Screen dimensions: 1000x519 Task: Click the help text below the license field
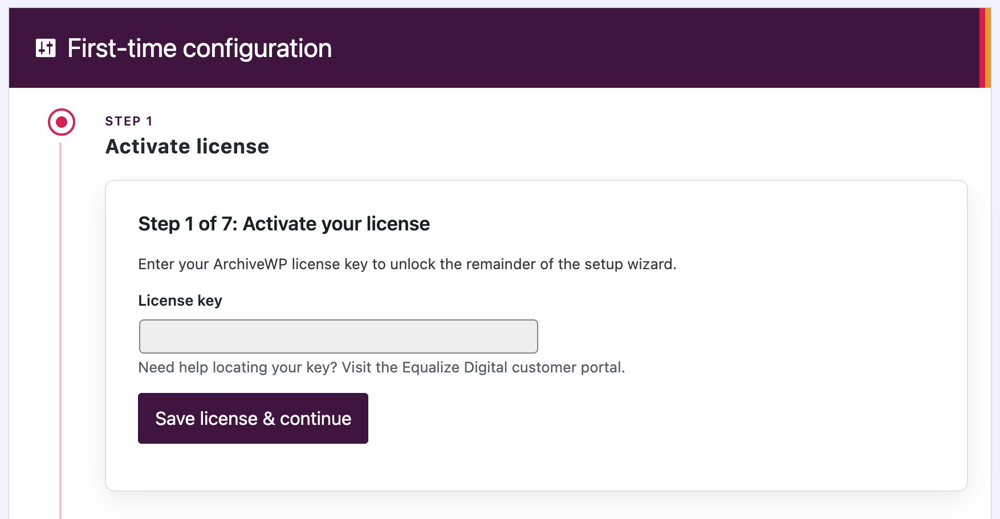click(381, 367)
